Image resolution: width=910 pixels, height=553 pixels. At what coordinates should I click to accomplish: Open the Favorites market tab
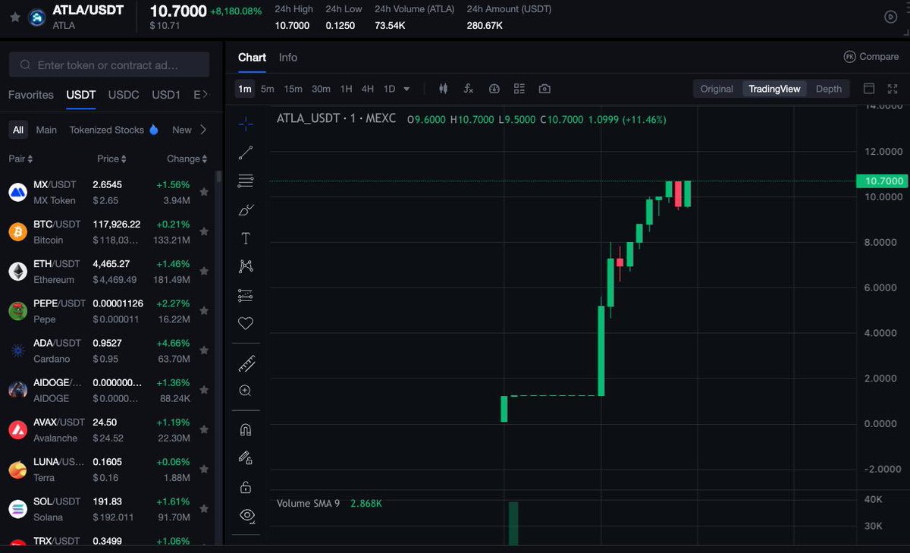pos(31,95)
